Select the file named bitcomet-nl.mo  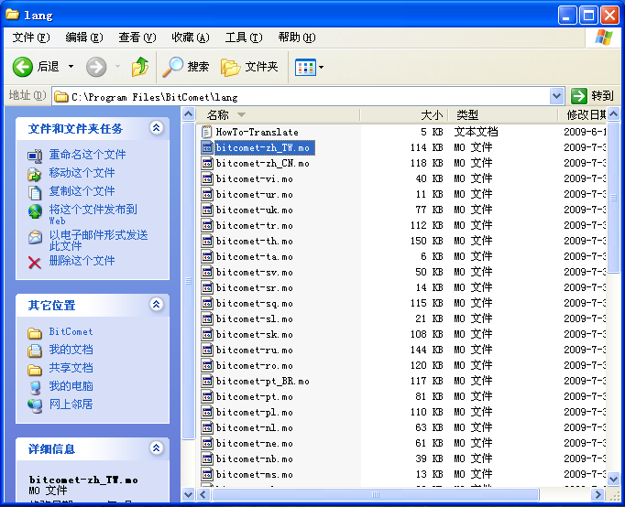[254, 427]
